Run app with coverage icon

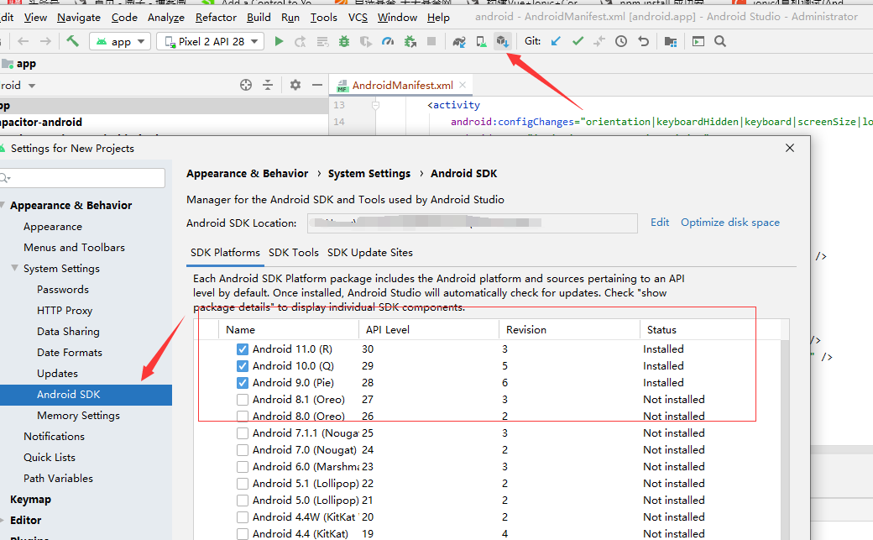366,41
